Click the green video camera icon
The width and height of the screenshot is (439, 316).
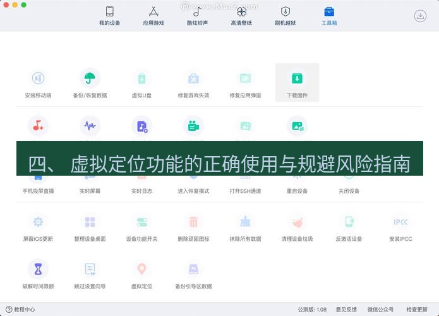click(193, 126)
